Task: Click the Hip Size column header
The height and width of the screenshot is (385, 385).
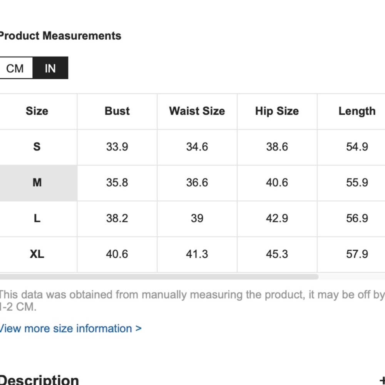Action: pos(277,111)
